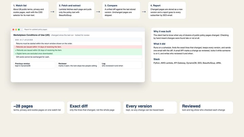244x137 pixels.
Task: Select the added line 'Refunds are issued within 30 days'
Action: [x=78, y=50]
